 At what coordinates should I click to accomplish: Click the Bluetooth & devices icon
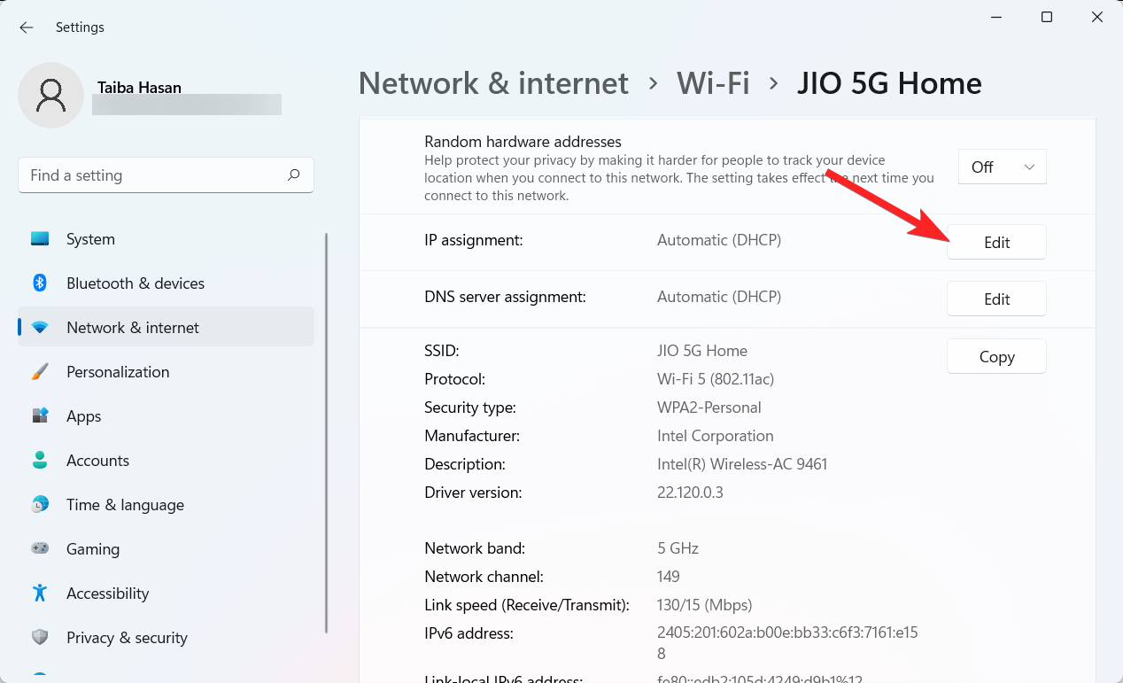tap(40, 283)
